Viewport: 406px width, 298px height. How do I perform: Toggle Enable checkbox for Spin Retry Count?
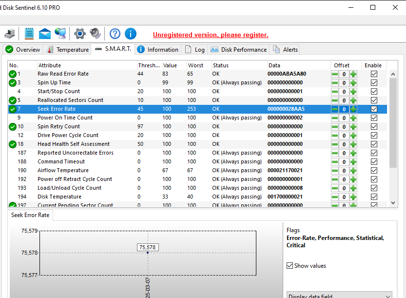[374, 127]
